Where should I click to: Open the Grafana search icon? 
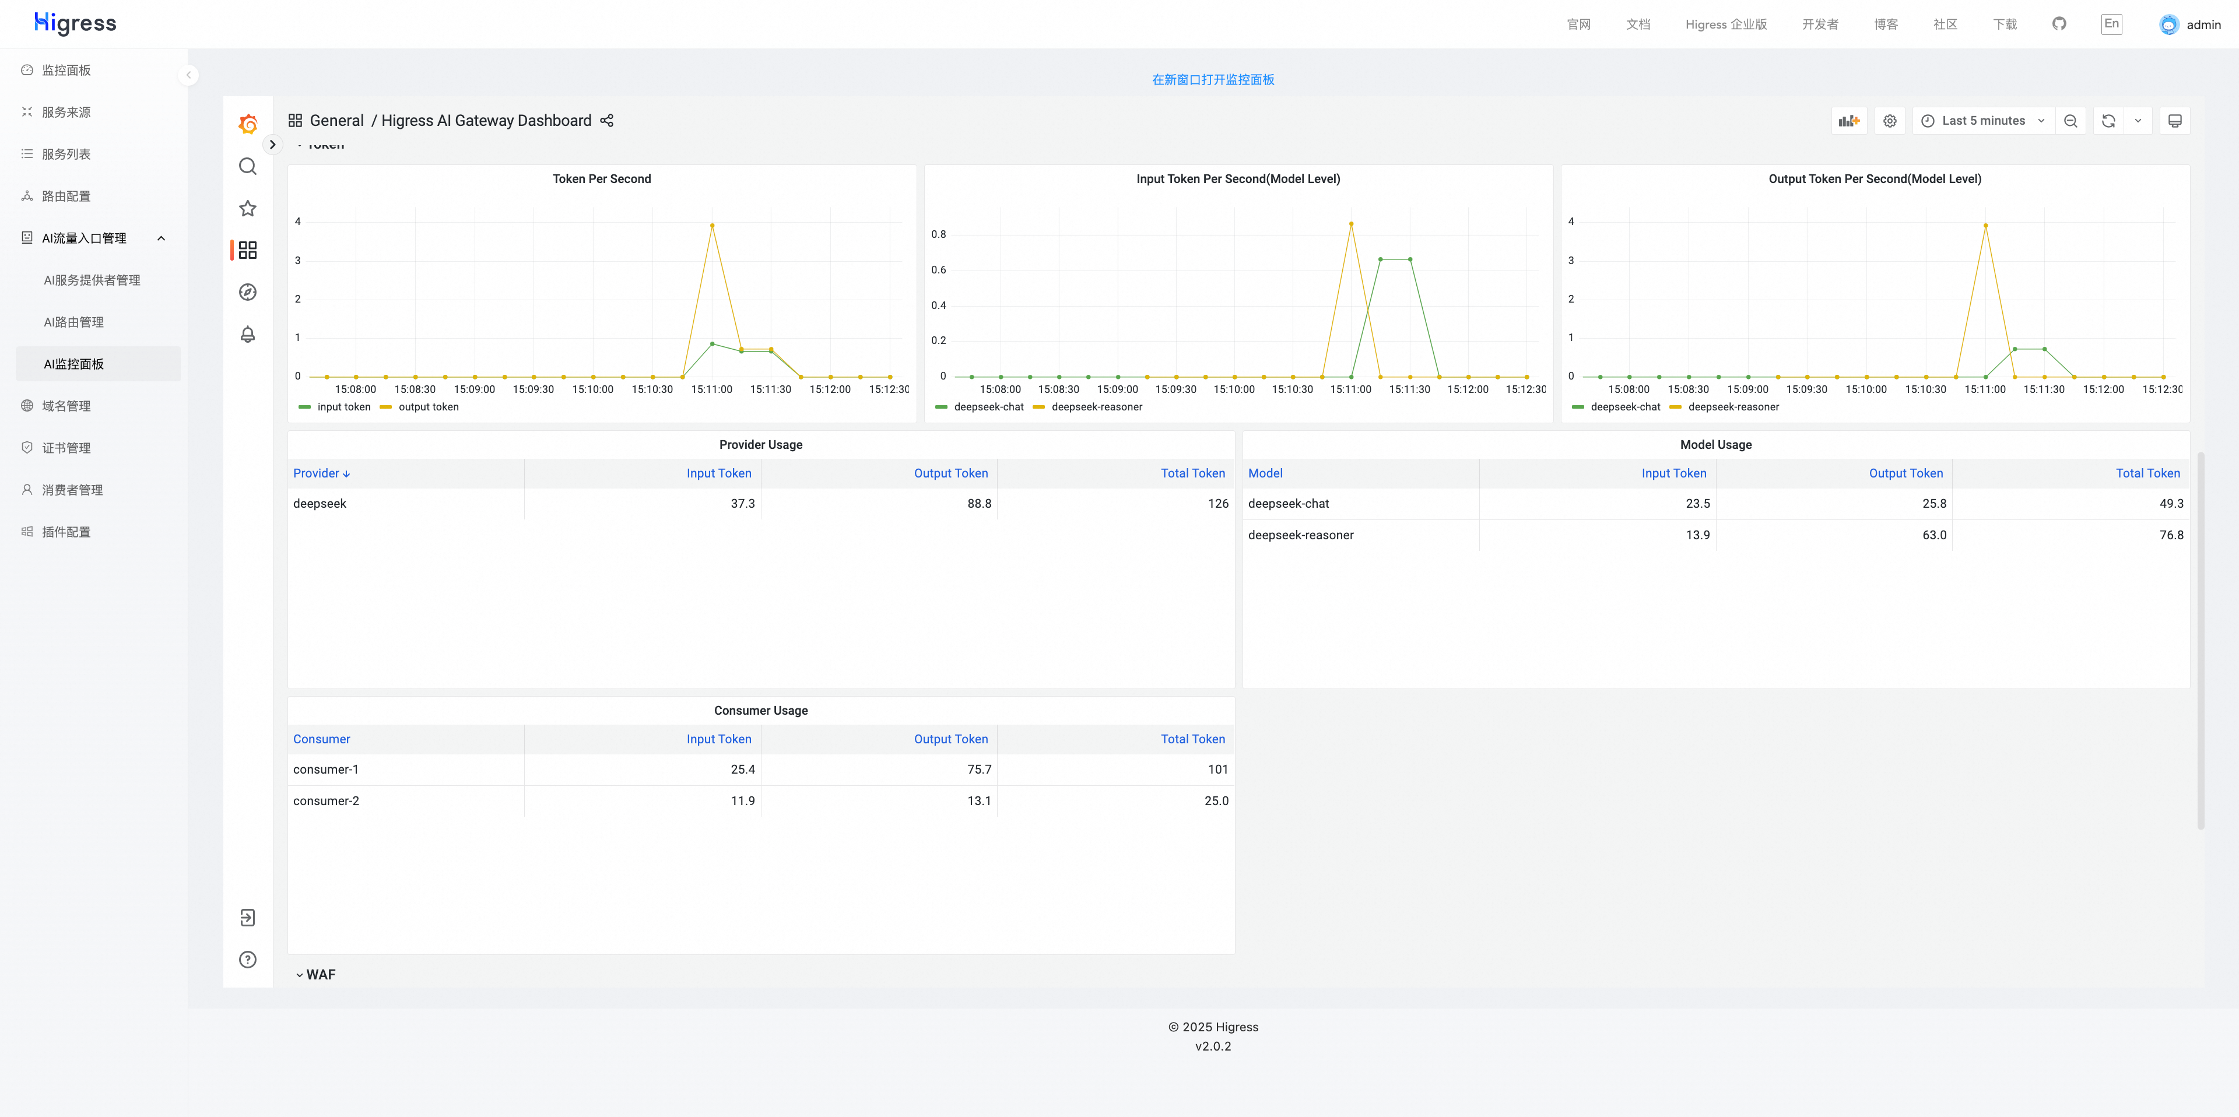[x=248, y=166]
